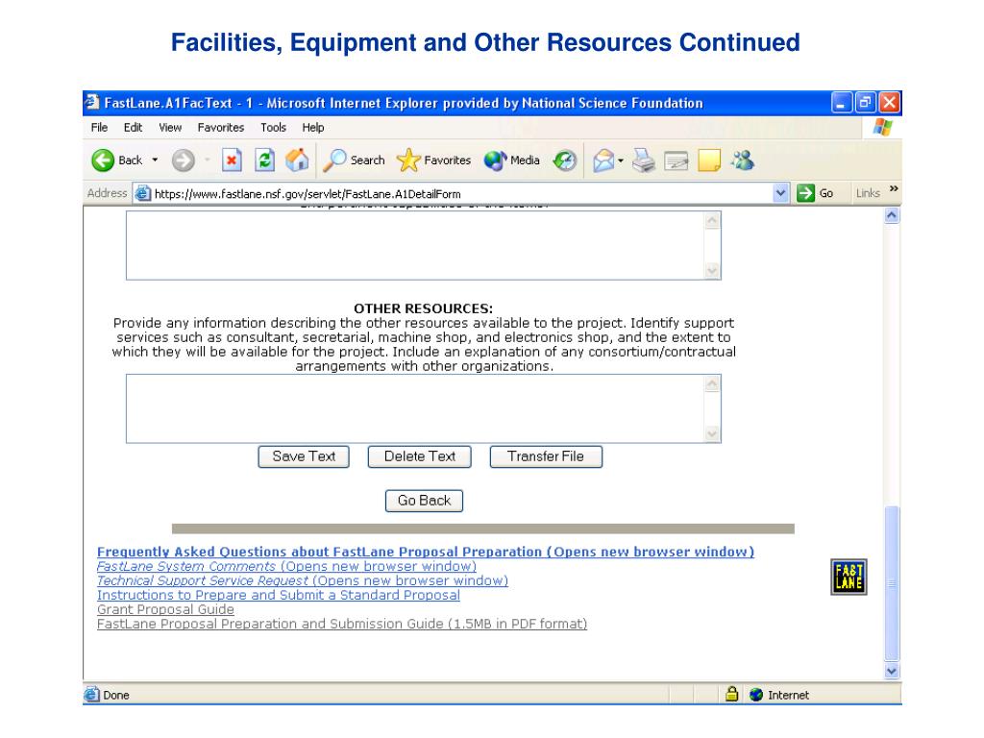Viewport: 984px width, 738px height.
Task: Click the Internet Explorer title bar icon
Action: click(92, 102)
